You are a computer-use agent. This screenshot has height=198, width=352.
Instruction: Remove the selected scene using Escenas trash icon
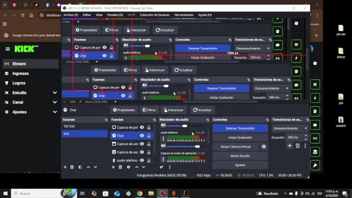72,167
